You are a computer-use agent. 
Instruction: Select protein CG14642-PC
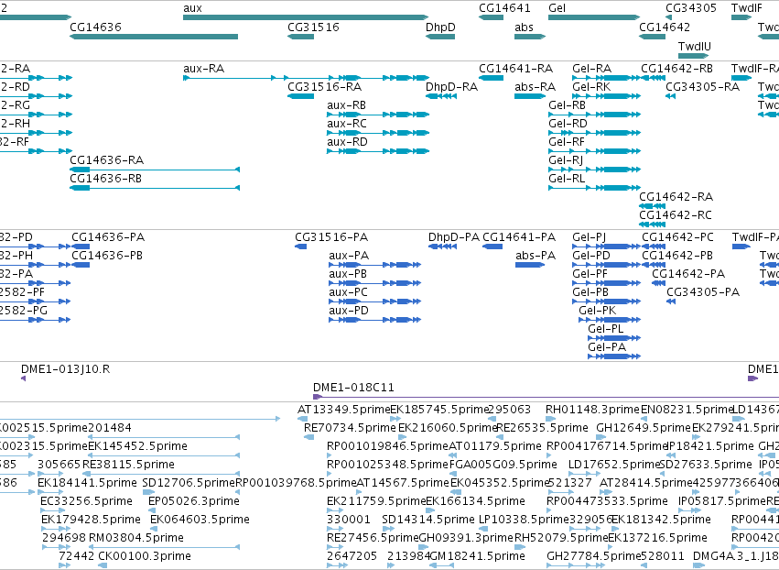tap(677, 237)
